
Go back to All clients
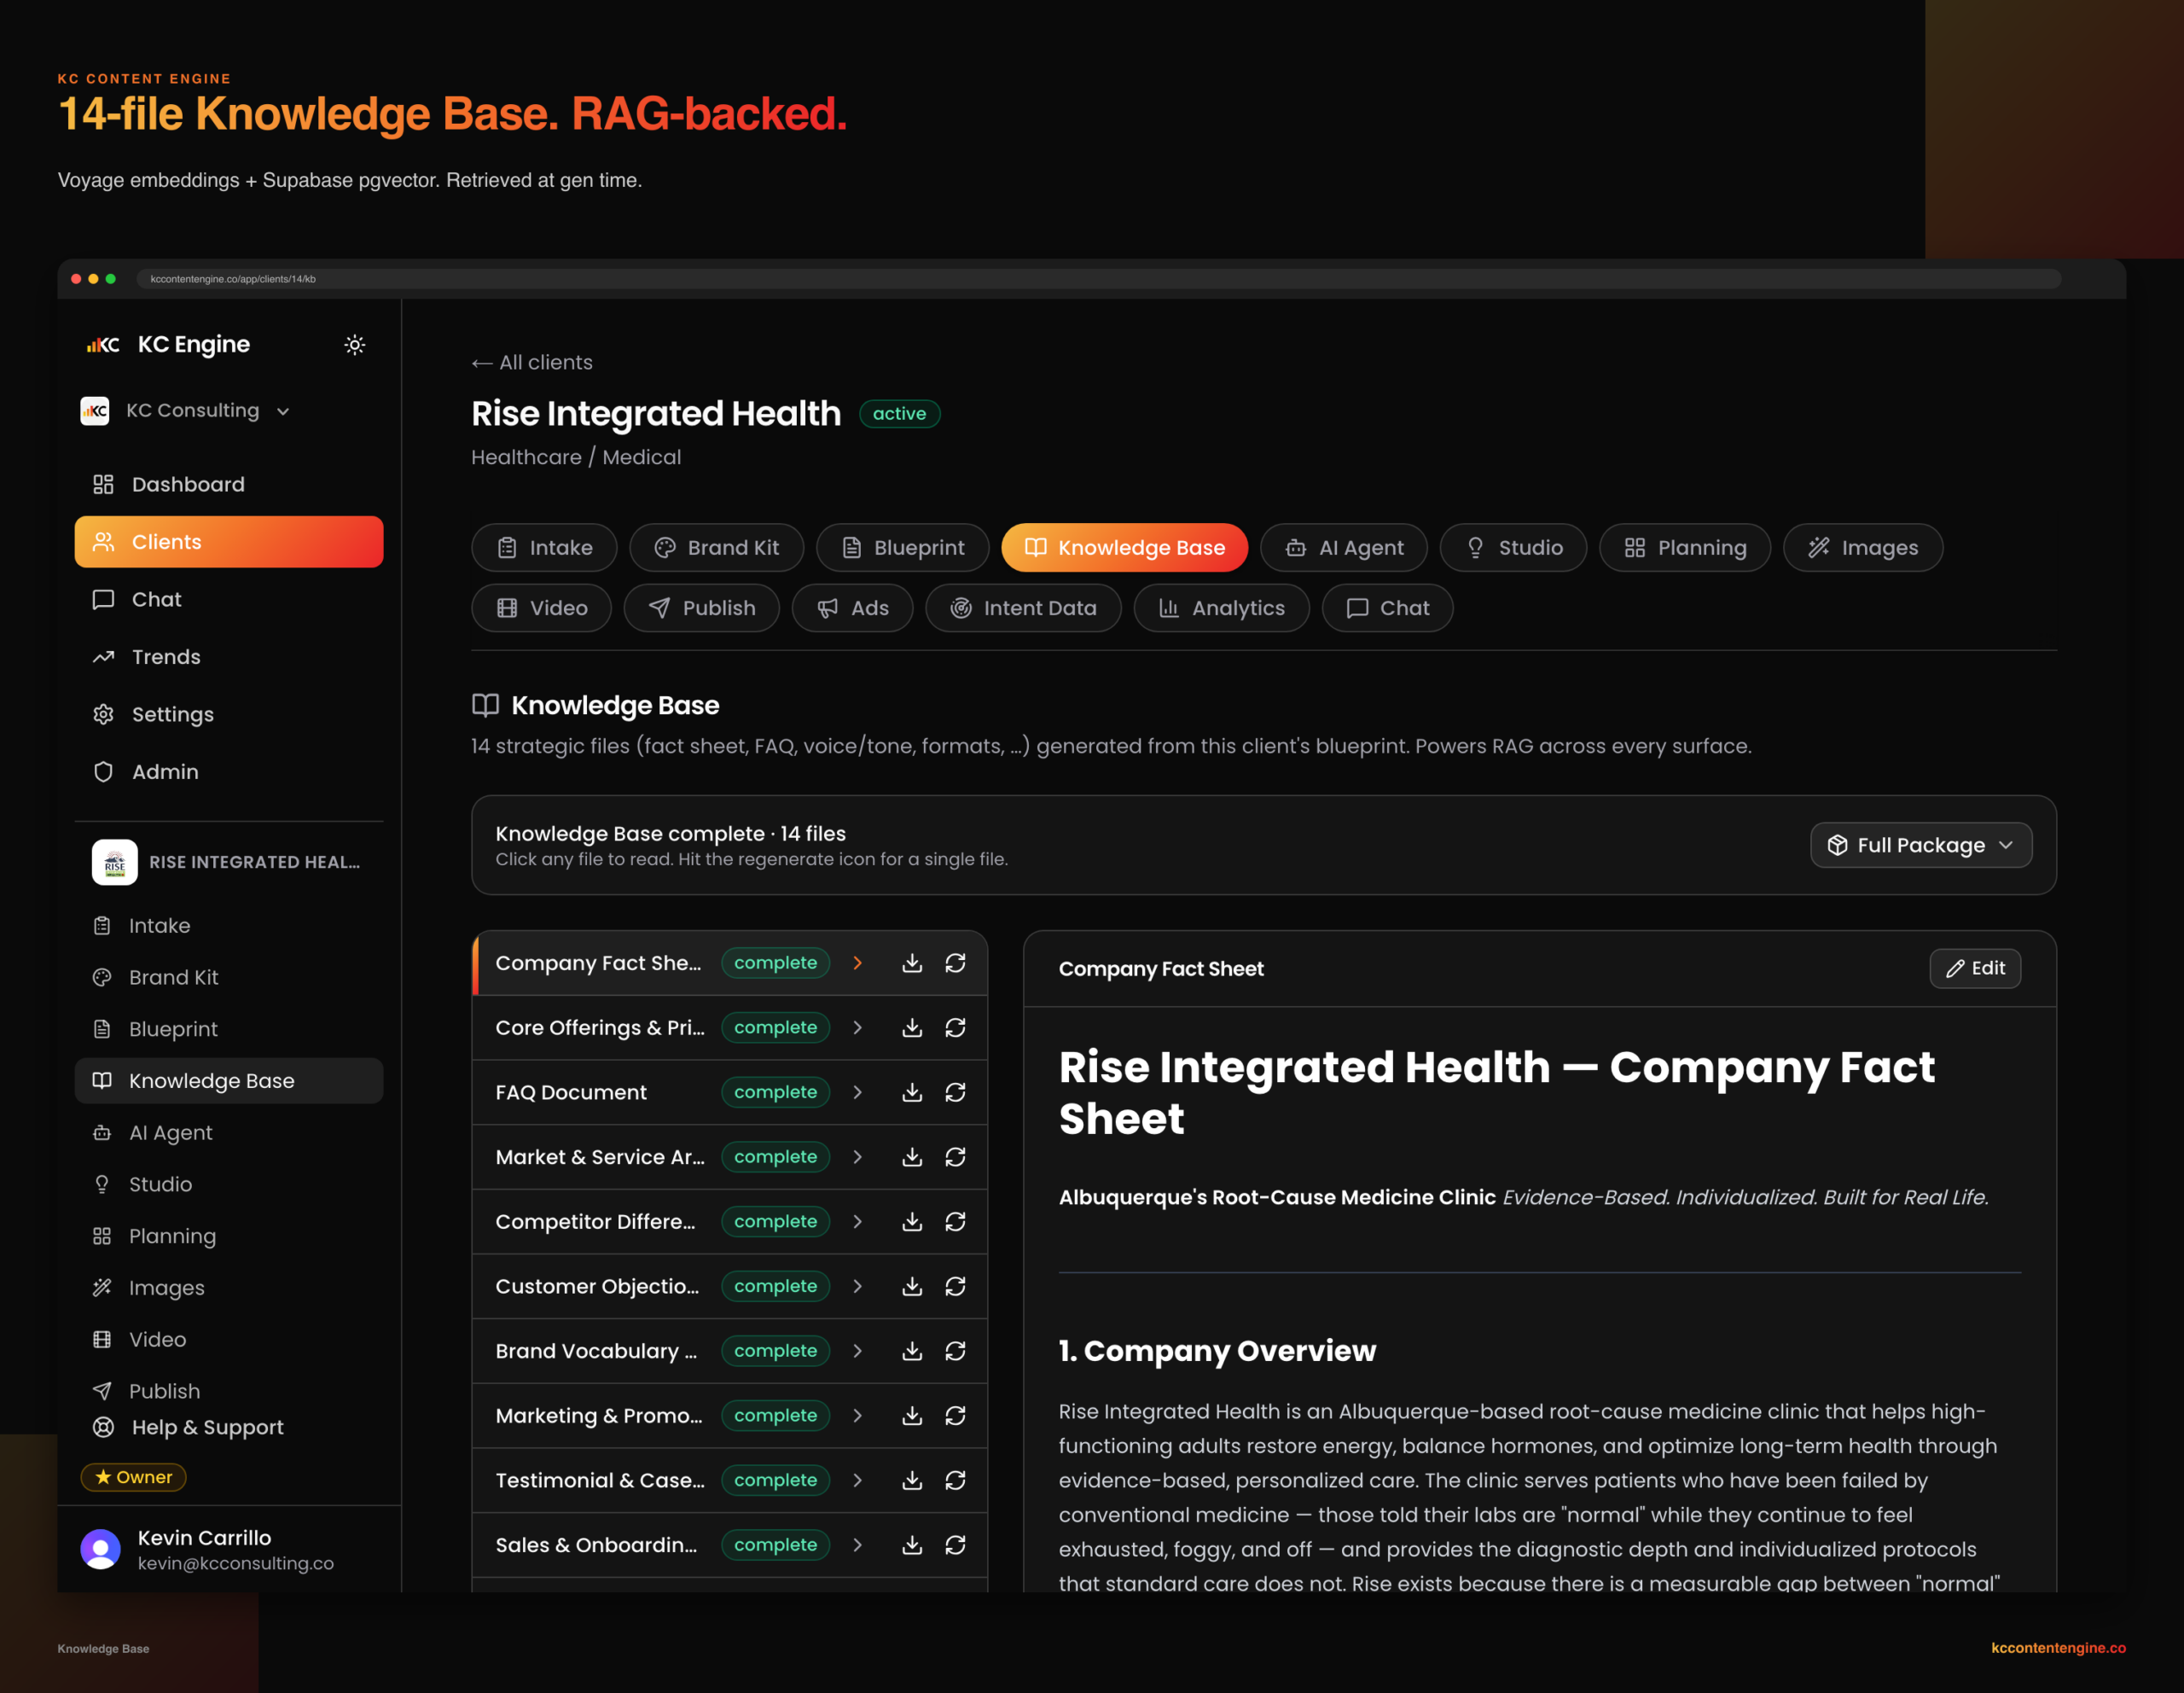pos(532,363)
